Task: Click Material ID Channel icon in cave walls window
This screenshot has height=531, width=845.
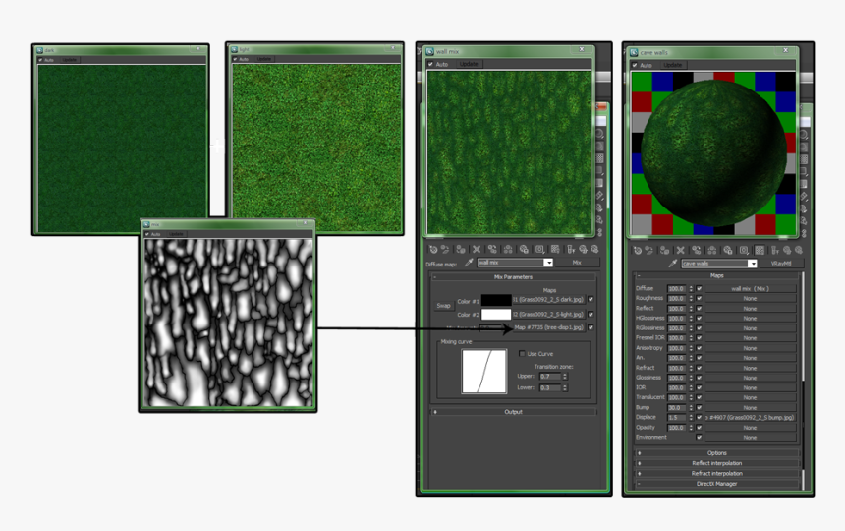Action: pos(744,250)
